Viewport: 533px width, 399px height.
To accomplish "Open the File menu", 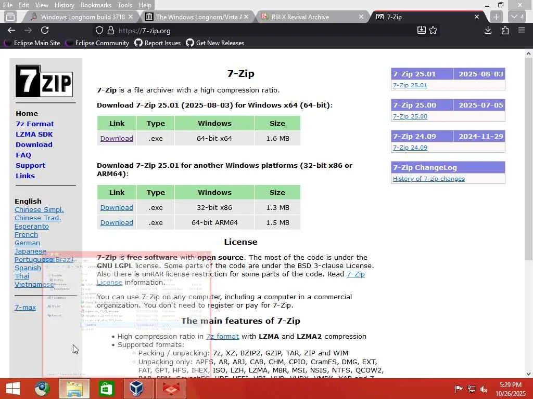I will tap(7, 5).
